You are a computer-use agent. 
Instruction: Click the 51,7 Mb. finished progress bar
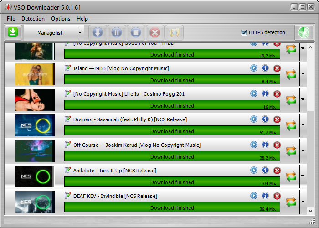point(172,130)
